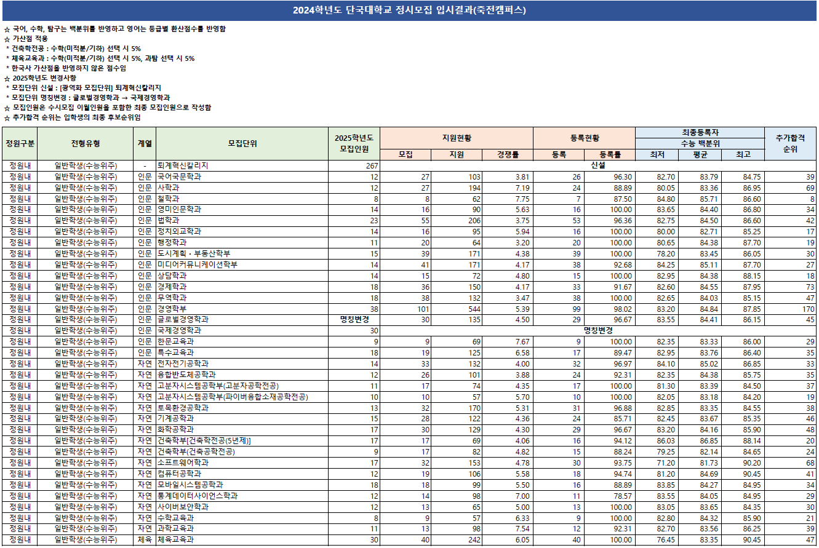Click the 건축학부[건축학전공(5년제)] cell
The height and width of the screenshot is (548, 819).
[x=242, y=441]
